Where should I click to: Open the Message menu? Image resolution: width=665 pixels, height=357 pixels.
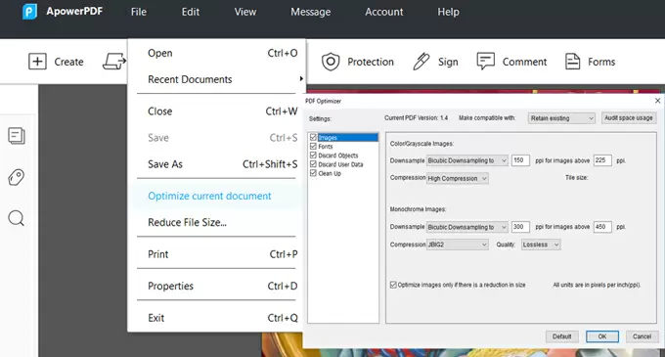[x=310, y=12]
